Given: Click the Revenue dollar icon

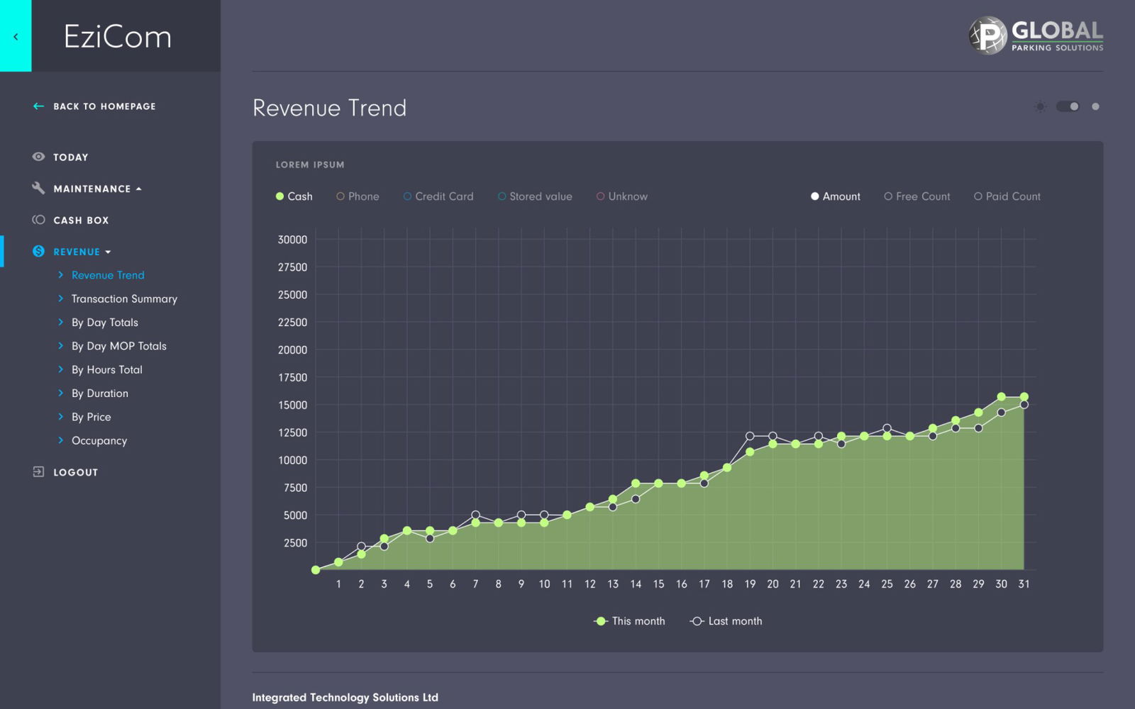Looking at the screenshot, I should coord(38,251).
